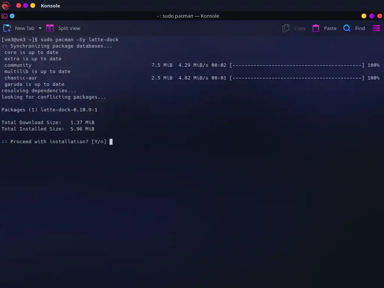
Task: Click the Paste toolbar label
Action: [x=330, y=28]
